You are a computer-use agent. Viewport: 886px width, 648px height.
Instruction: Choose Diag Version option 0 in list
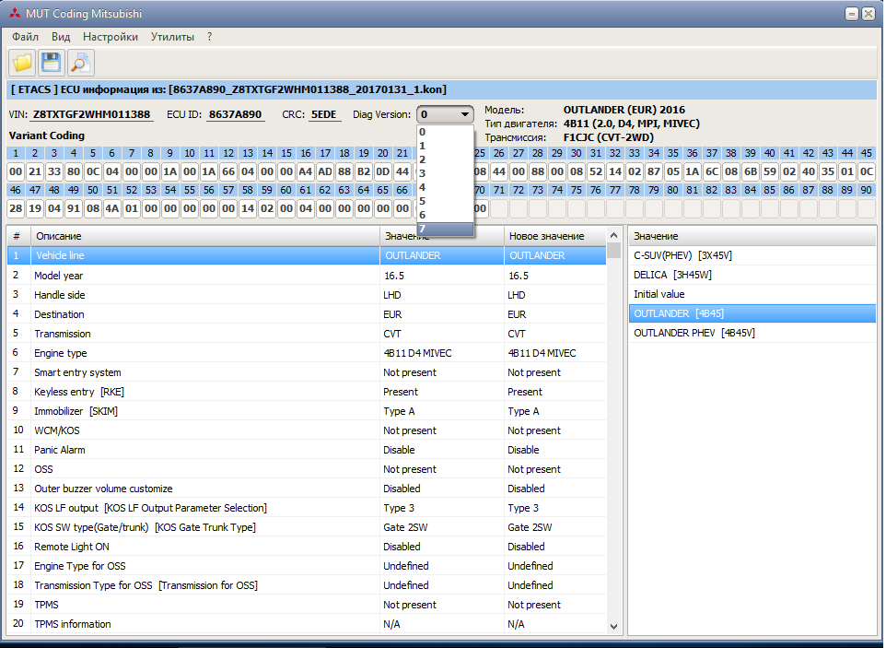point(445,132)
